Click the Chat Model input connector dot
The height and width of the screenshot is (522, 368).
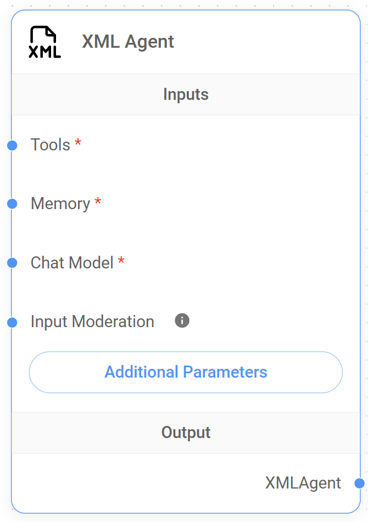[x=12, y=263]
